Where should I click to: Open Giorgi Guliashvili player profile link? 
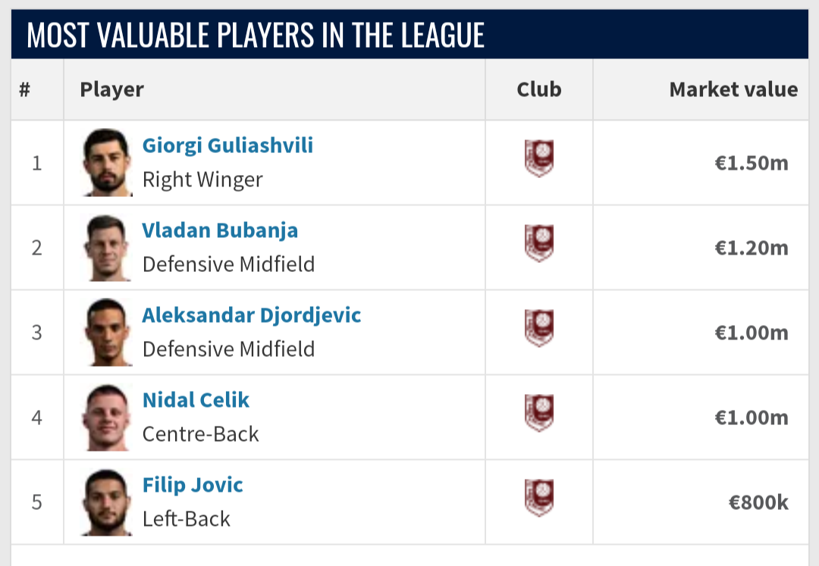point(227,145)
